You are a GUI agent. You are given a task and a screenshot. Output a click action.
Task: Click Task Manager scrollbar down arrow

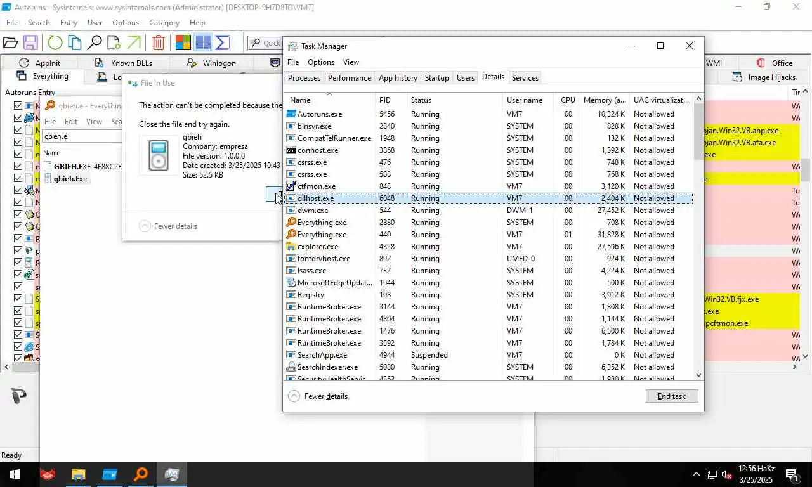[x=699, y=375]
